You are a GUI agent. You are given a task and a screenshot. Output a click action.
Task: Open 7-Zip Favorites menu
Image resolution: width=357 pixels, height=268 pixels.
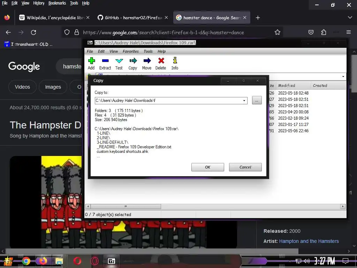pos(130,51)
